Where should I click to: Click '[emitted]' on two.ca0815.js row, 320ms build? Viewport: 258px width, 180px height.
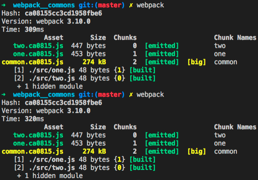coord(162,135)
